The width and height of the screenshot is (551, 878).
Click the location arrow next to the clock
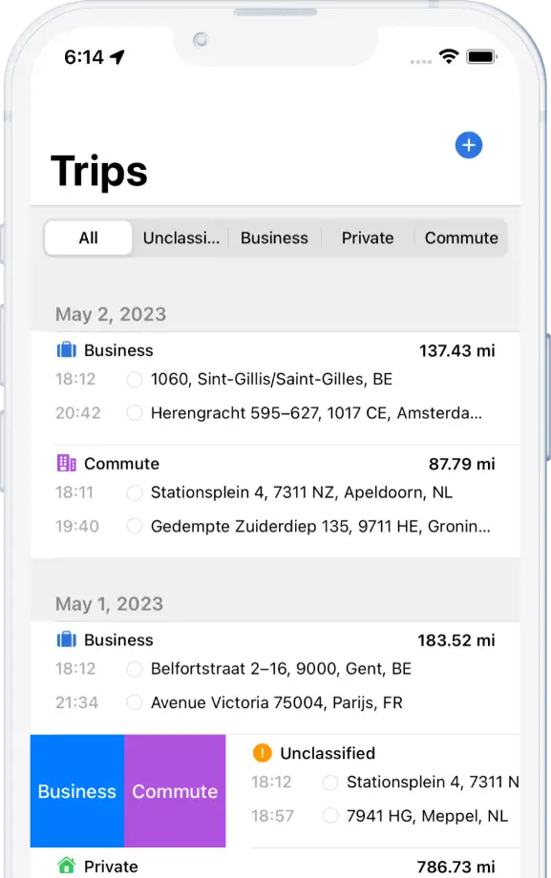117,56
